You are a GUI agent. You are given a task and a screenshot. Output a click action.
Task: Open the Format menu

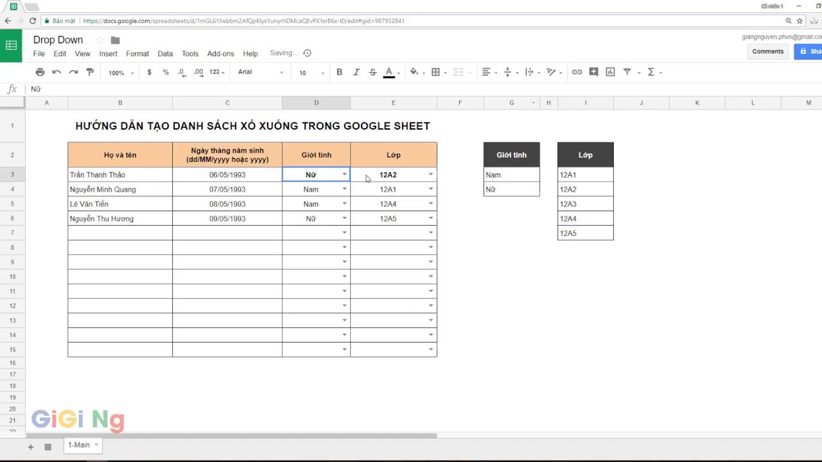click(137, 54)
